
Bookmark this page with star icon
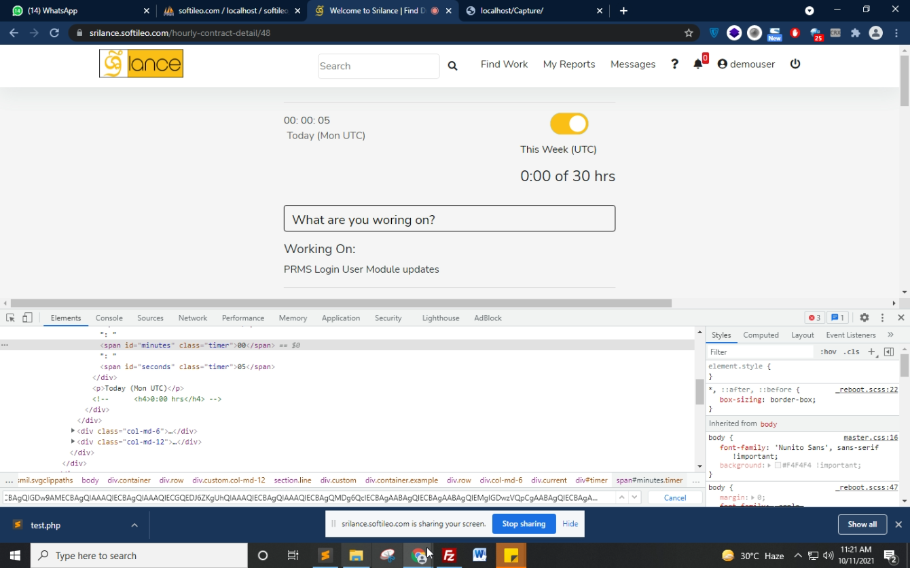[689, 33]
